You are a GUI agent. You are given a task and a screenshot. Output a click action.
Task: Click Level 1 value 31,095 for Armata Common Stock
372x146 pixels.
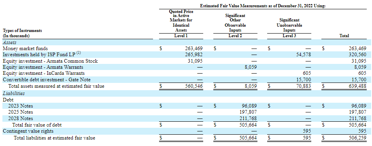tap(196, 61)
